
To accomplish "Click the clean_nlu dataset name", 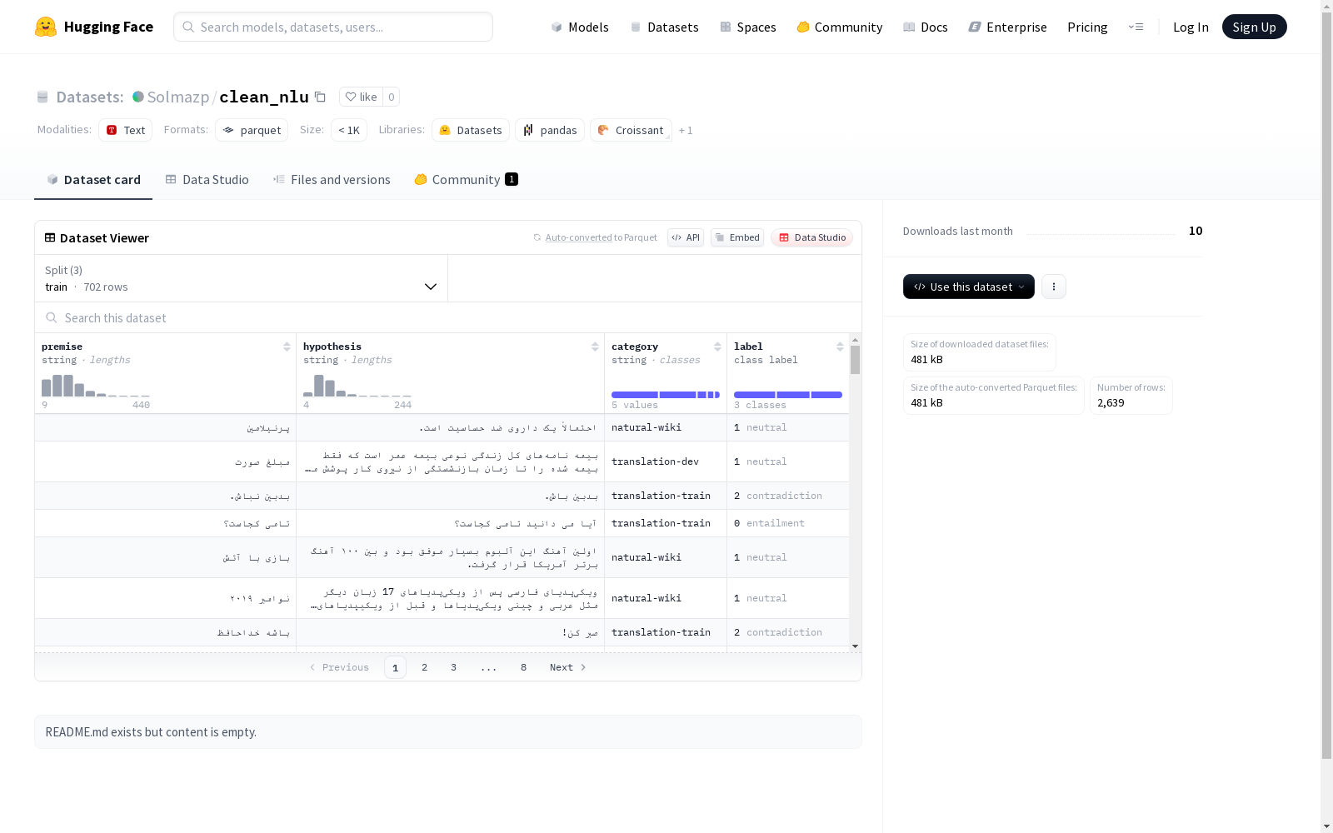I will [x=264, y=97].
